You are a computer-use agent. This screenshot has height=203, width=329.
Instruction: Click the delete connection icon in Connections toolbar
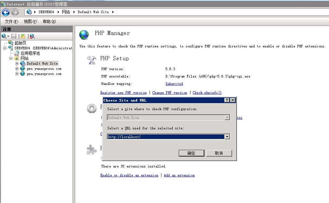tap(32, 36)
